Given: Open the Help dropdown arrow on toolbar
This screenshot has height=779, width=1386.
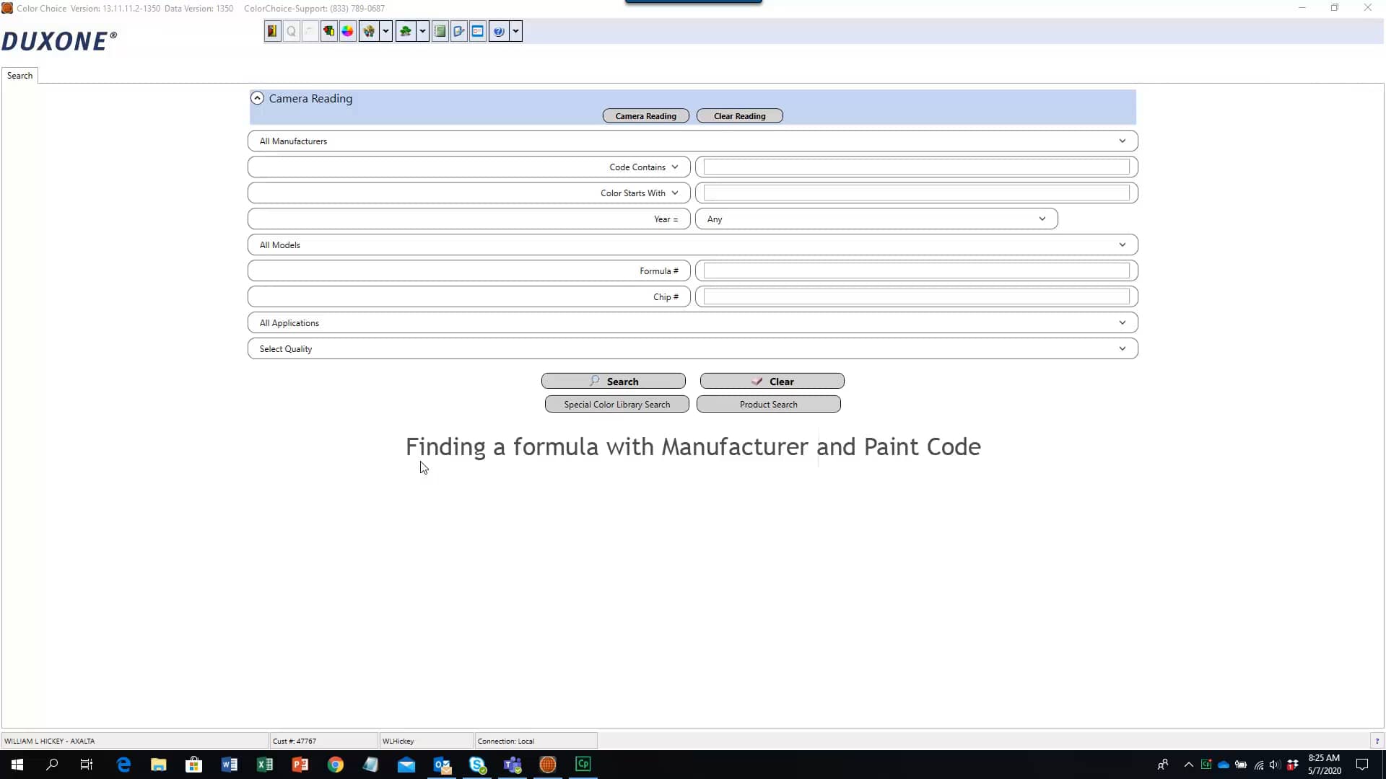Looking at the screenshot, I should coord(515,31).
